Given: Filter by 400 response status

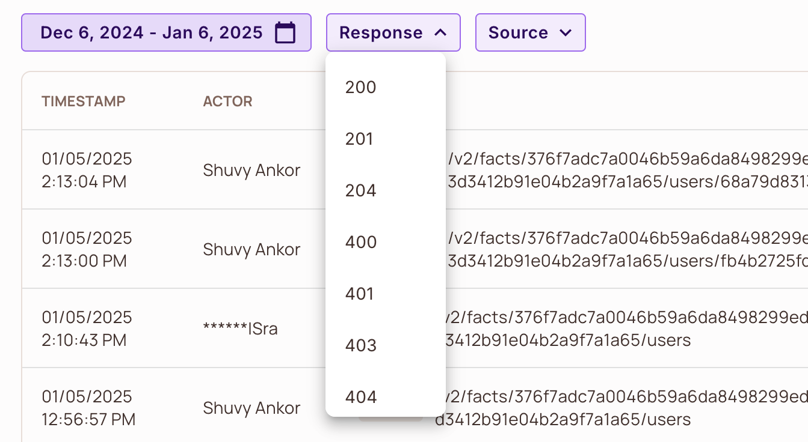Looking at the screenshot, I should pos(361,242).
